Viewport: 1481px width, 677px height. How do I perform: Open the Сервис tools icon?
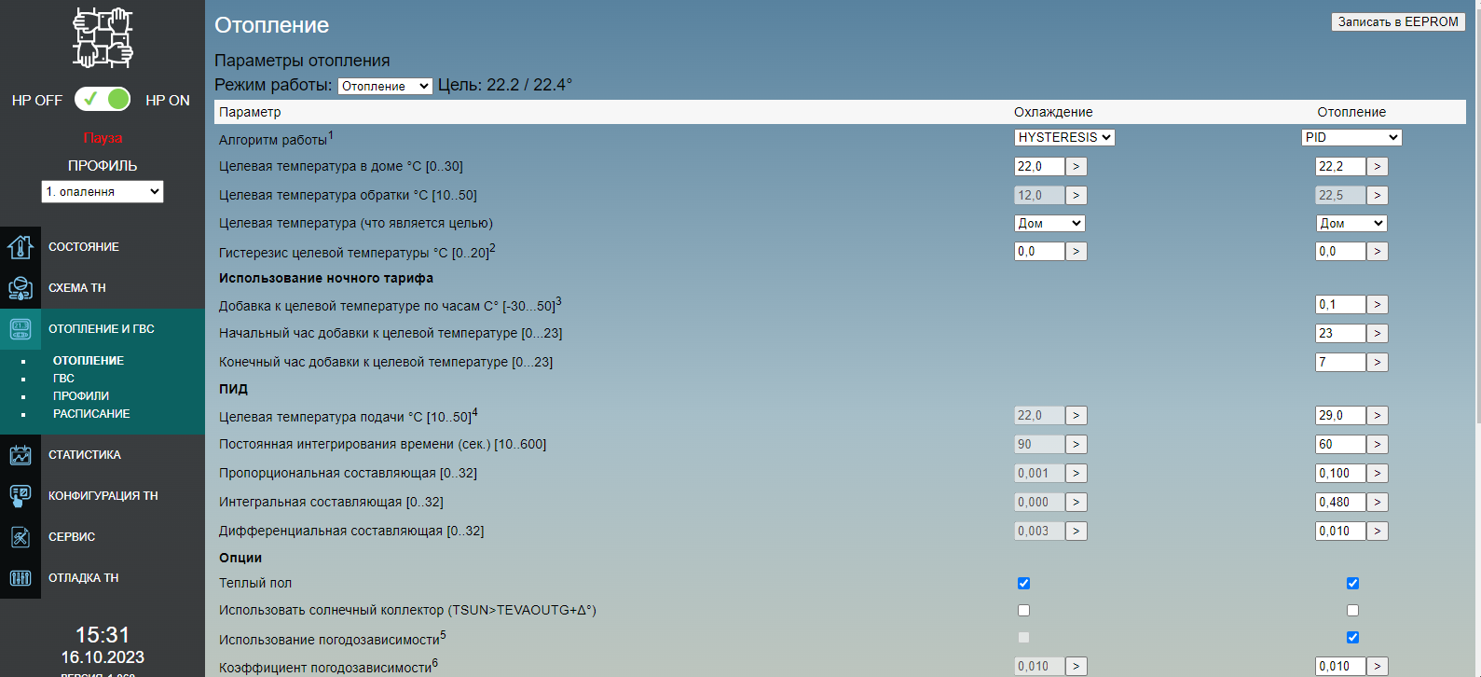(21, 537)
